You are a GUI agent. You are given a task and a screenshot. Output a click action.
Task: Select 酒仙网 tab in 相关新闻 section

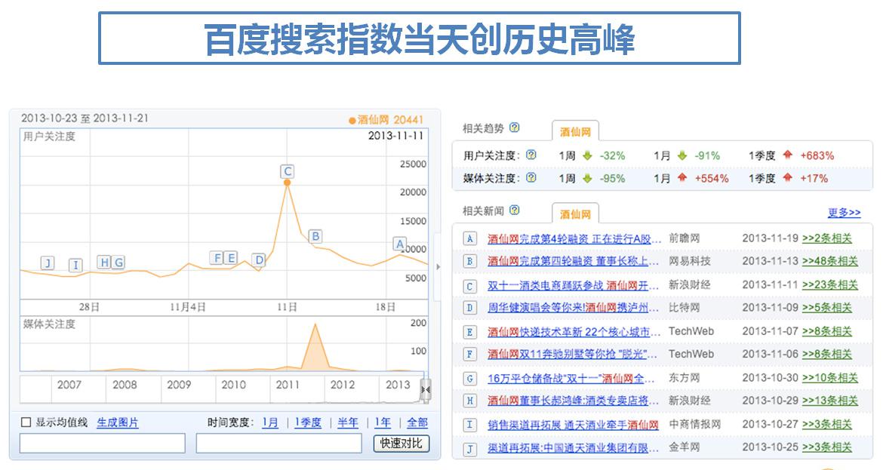point(575,213)
